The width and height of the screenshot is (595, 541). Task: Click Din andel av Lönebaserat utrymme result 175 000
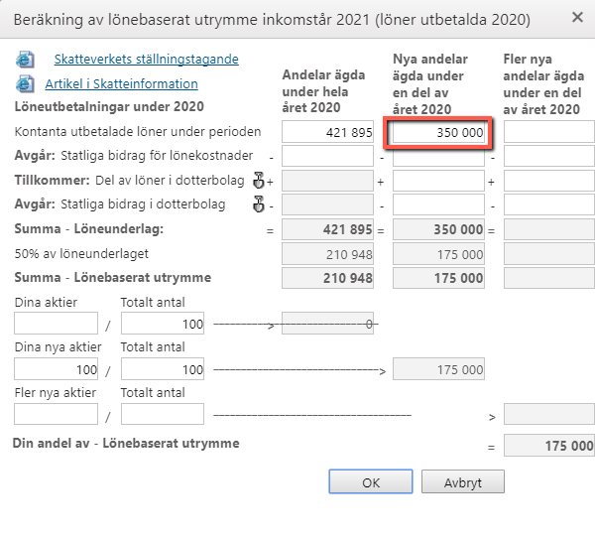(549, 446)
